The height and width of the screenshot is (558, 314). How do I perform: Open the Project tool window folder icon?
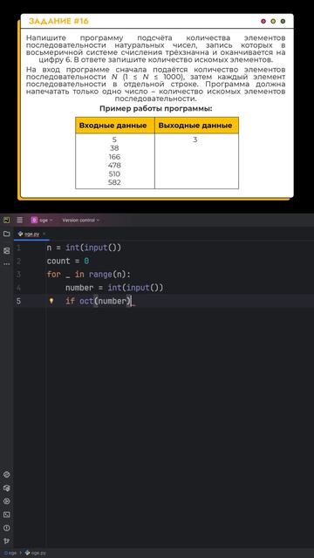[6, 234]
